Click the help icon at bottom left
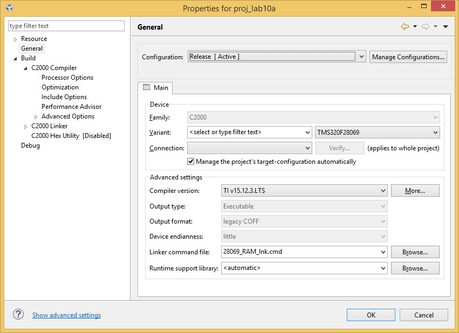The width and height of the screenshot is (459, 333). [18, 315]
